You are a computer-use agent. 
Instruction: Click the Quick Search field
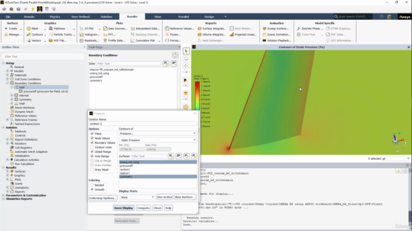[353, 17]
